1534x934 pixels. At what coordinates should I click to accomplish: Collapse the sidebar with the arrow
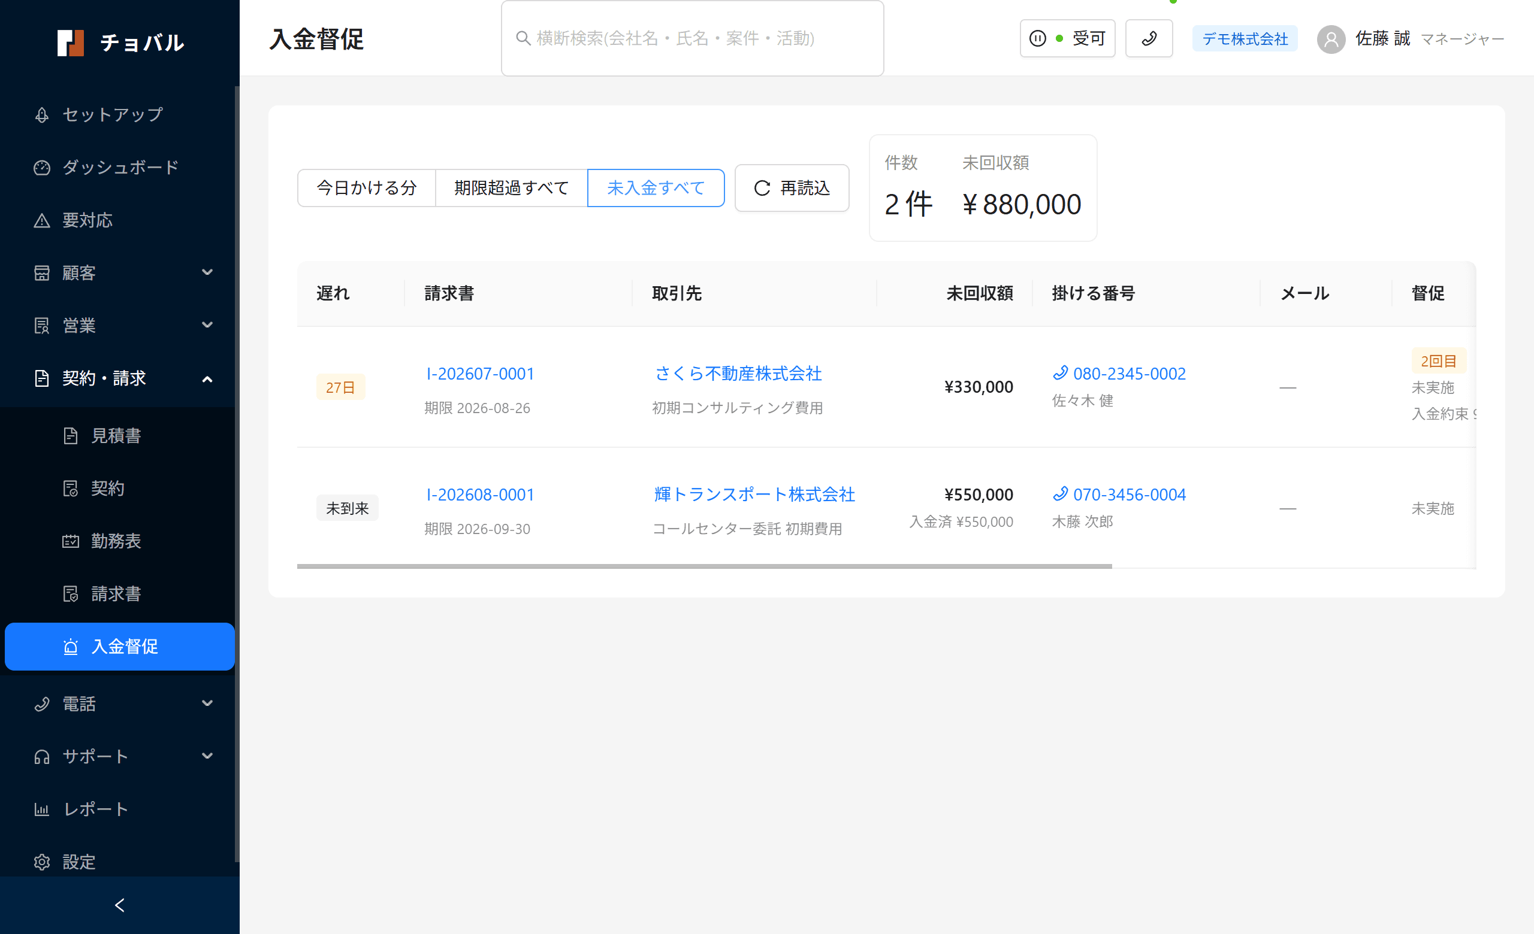pos(119,905)
